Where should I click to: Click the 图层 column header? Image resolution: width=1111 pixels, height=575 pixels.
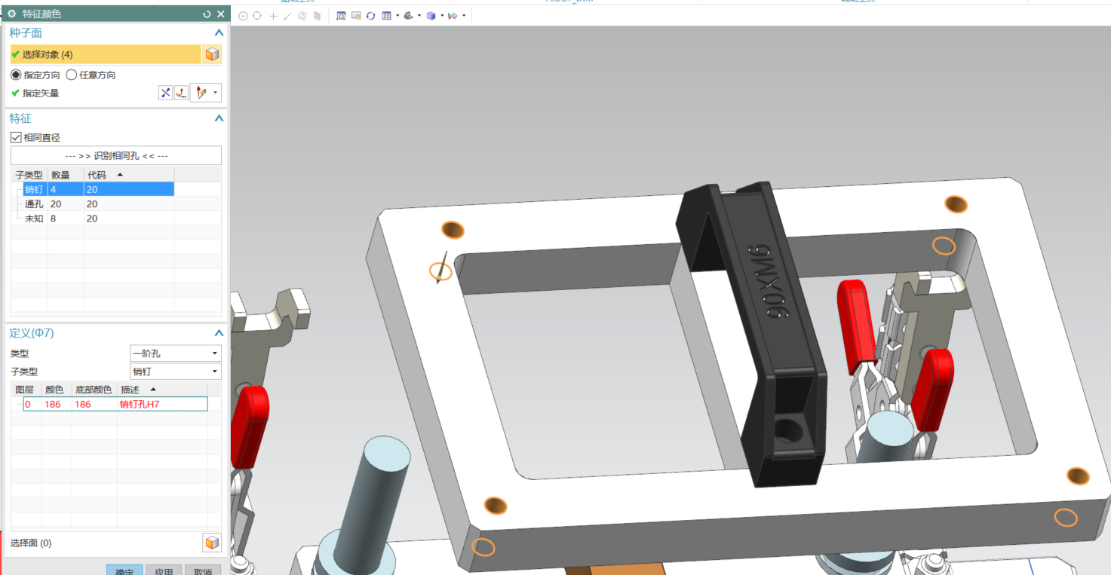coord(26,390)
